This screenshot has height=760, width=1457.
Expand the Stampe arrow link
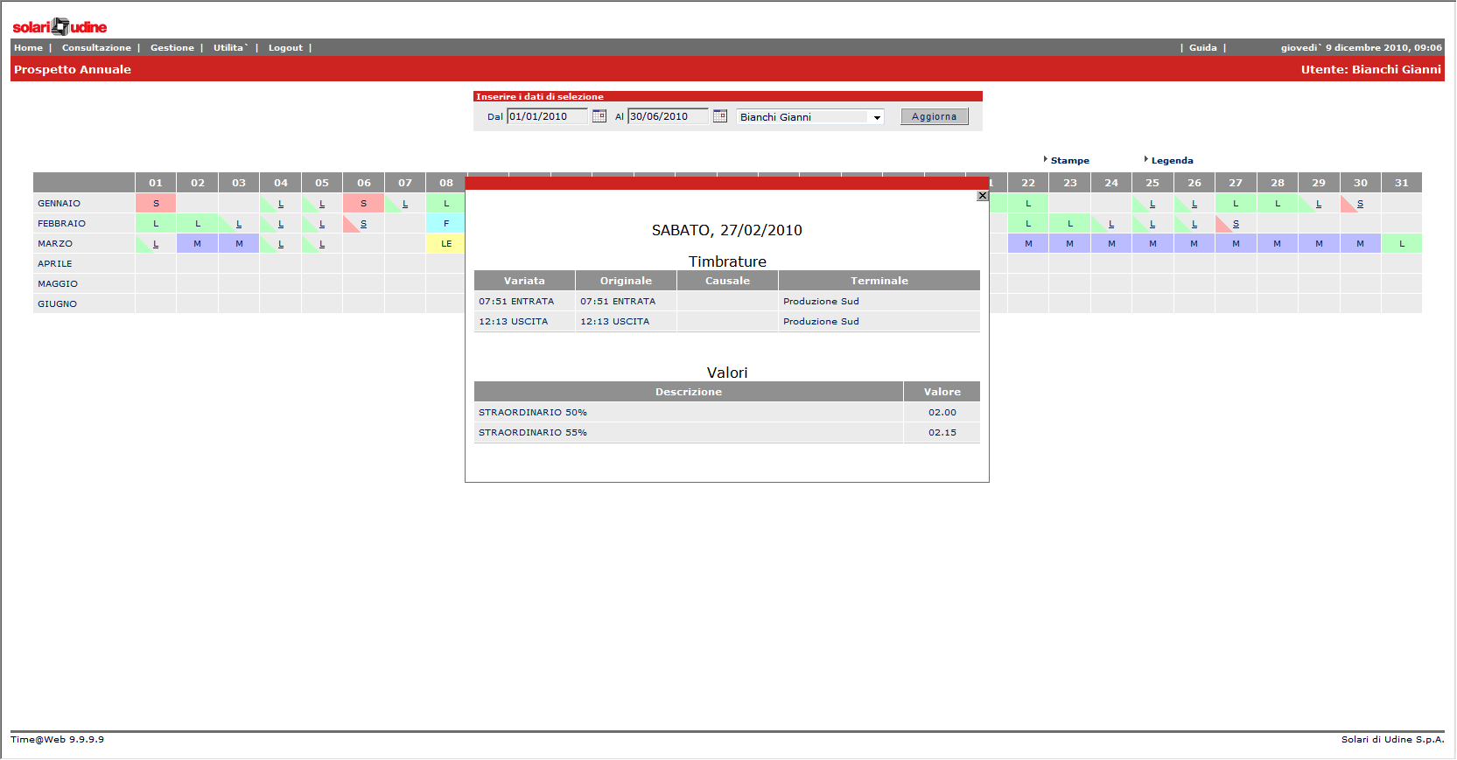[x=1067, y=160]
